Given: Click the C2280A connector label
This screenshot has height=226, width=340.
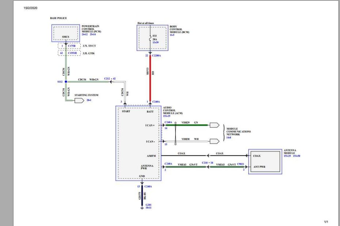Looking at the screenshot, I should [x=156, y=56].
